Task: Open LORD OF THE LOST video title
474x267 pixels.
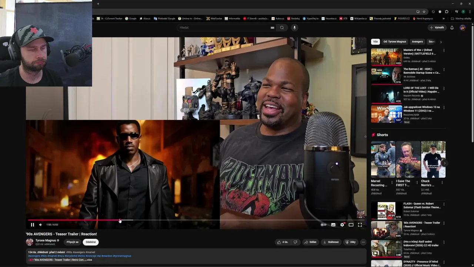Action: coord(421,90)
